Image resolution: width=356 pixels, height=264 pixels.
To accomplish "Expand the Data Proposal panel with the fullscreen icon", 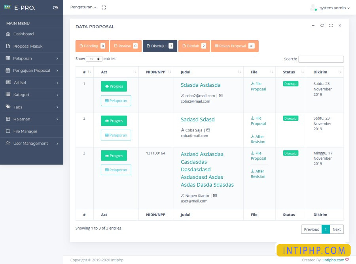I will (x=330, y=25).
